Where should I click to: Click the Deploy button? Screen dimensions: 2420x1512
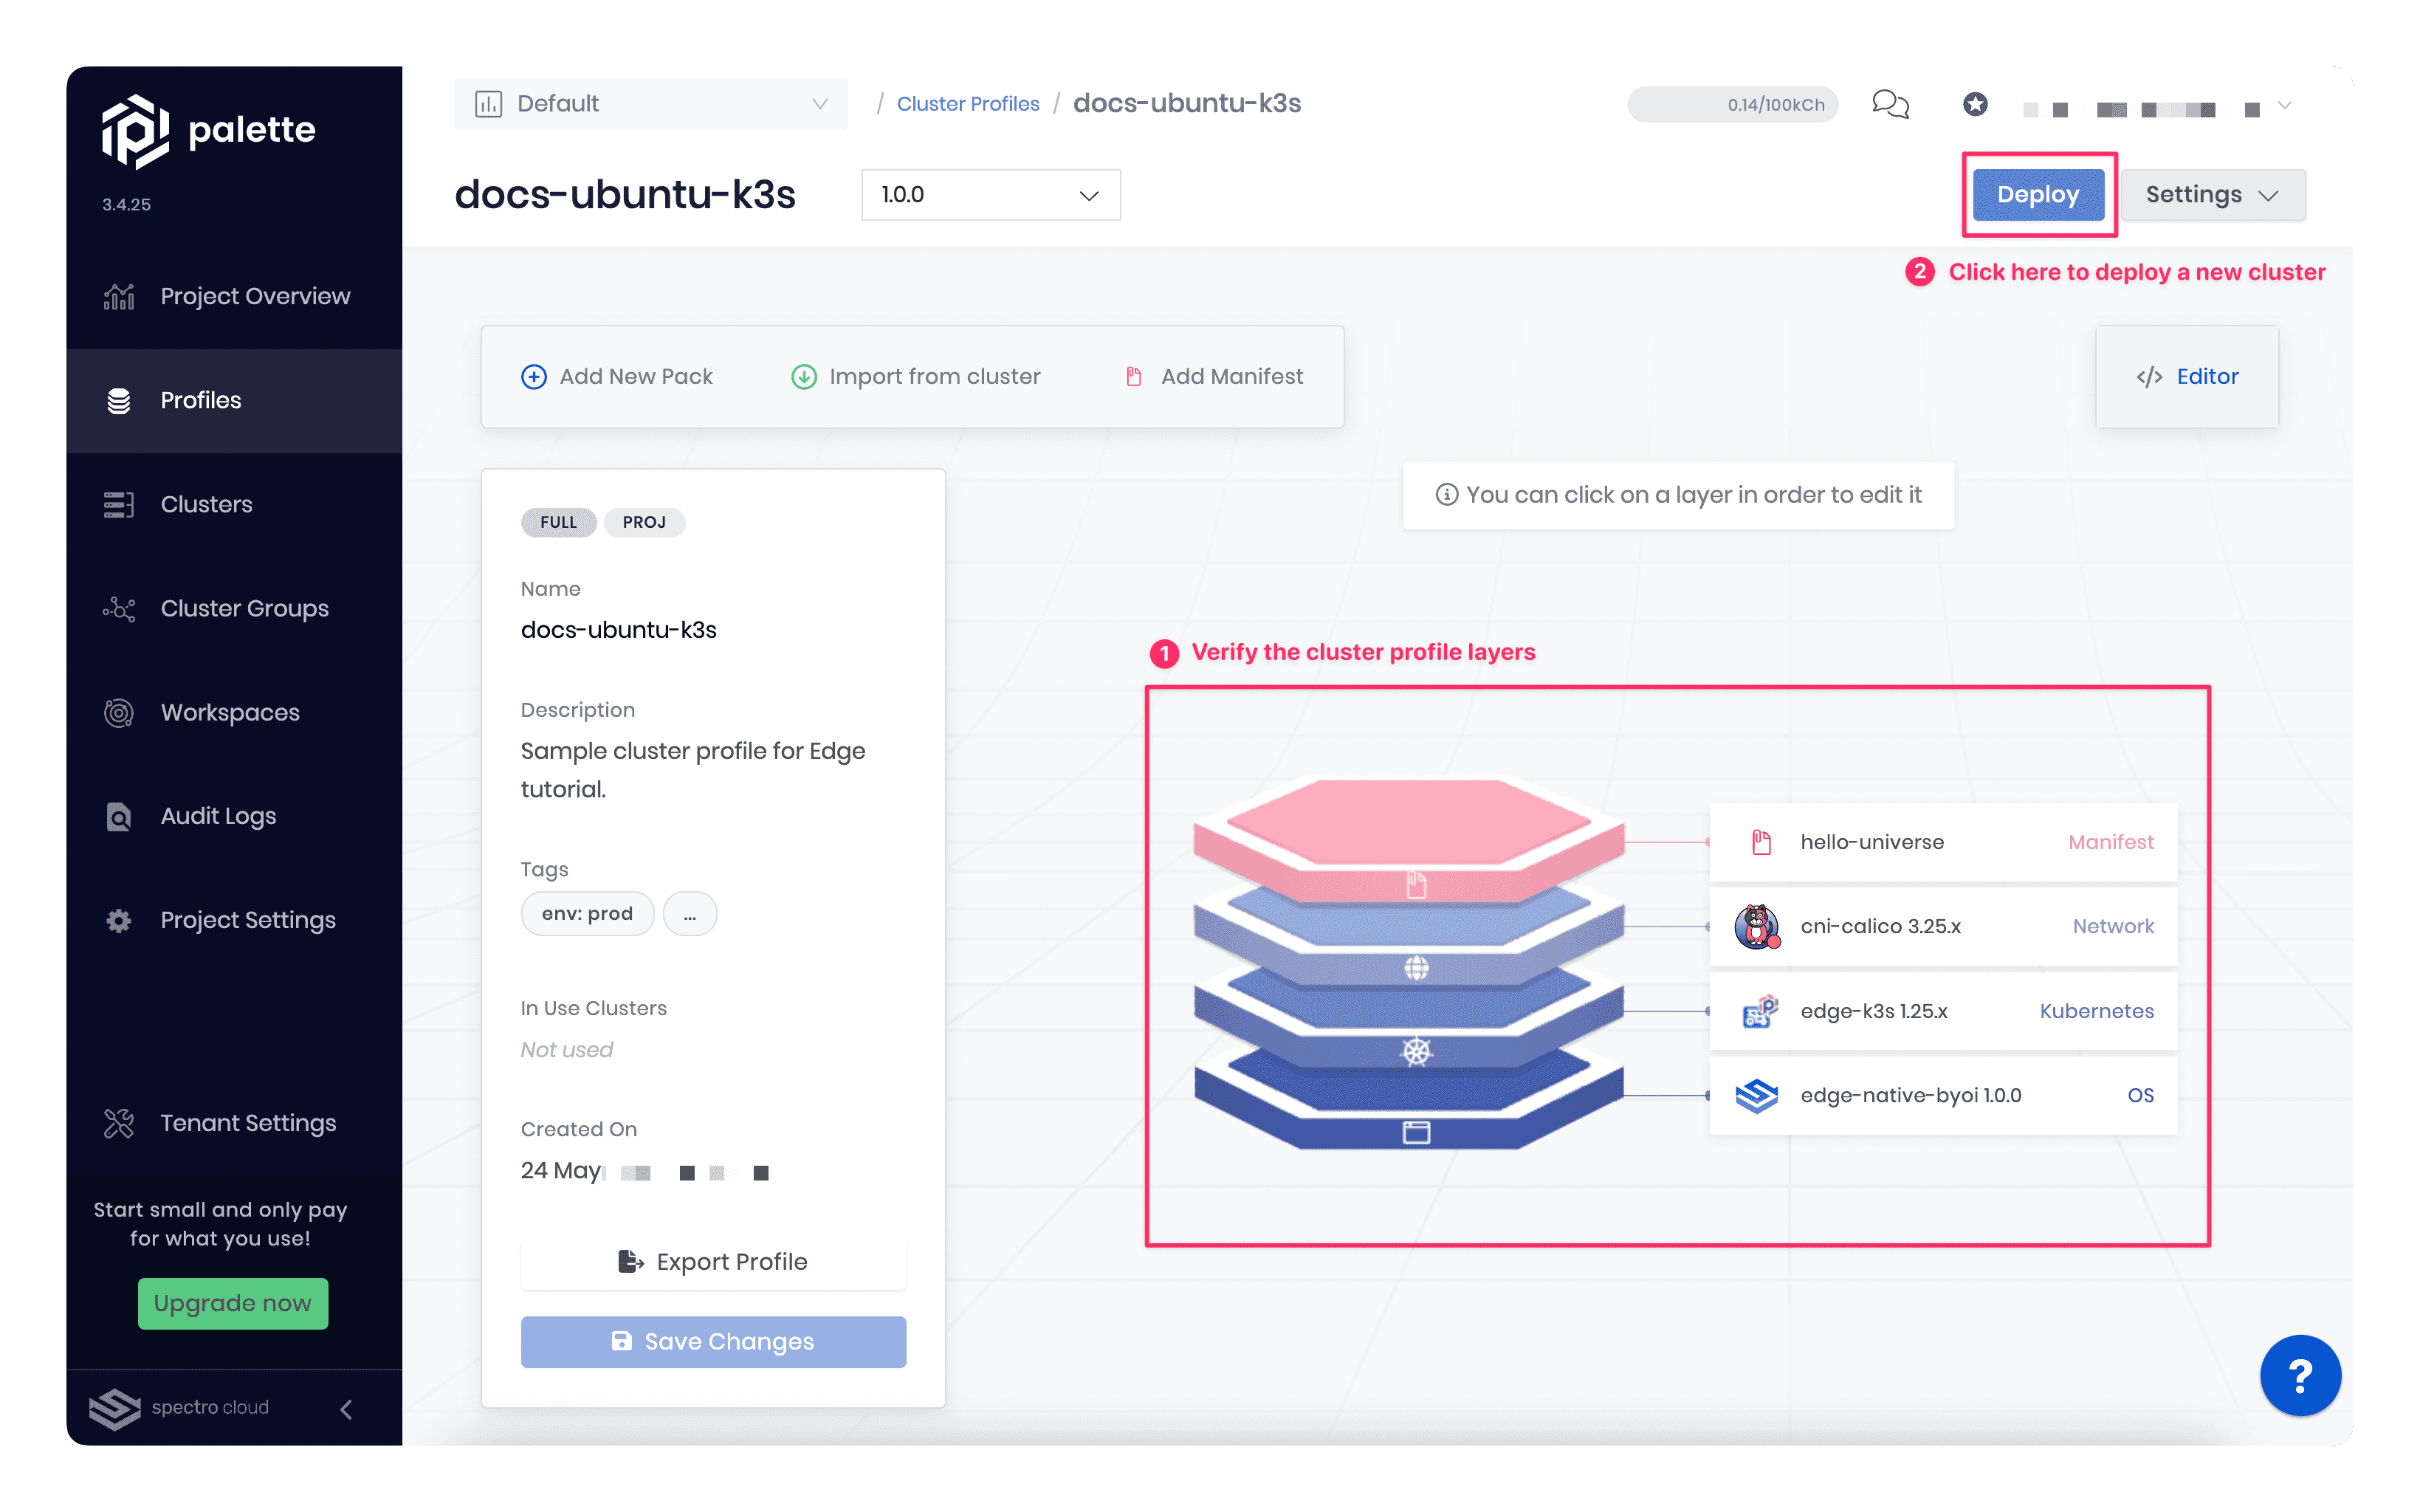(x=2038, y=195)
